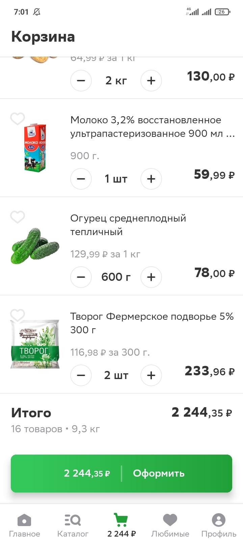Toggle favorite heart on the Творог item
Viewport: 243px width, 542px height.
coord(18,315)
